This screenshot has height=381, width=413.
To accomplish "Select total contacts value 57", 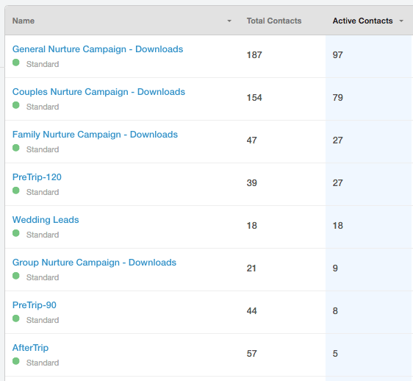I will tap(252, 354).
